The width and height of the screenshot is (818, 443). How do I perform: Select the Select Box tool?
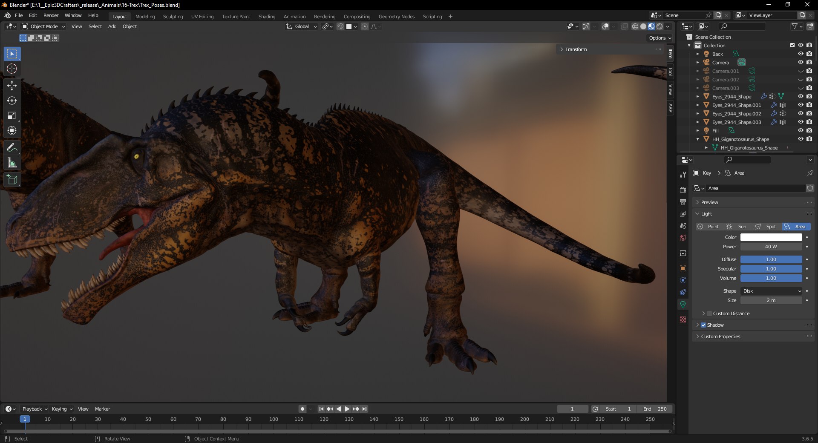pyautogui.click(x=12, y=54)
